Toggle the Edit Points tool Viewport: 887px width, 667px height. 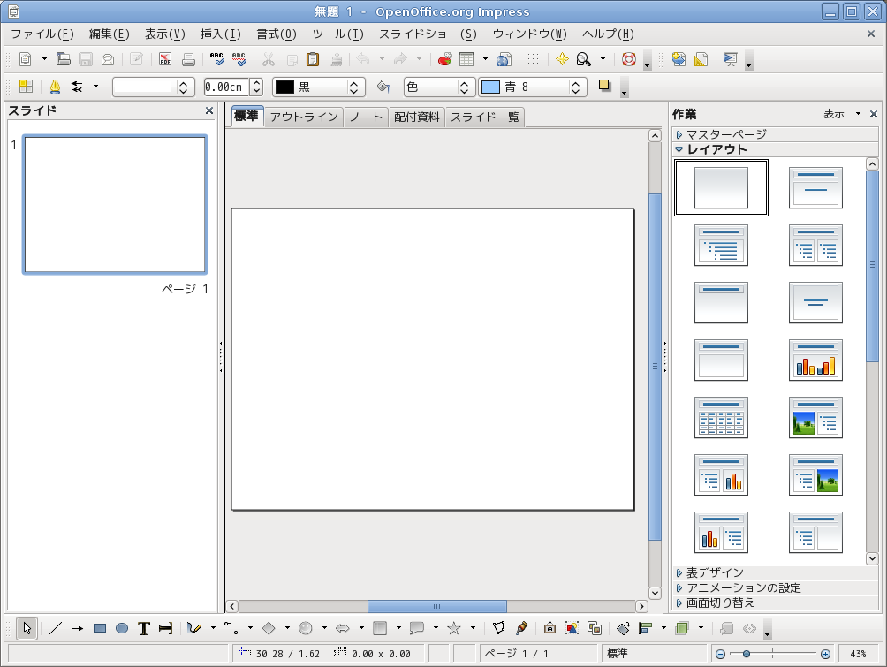(499, 628)
